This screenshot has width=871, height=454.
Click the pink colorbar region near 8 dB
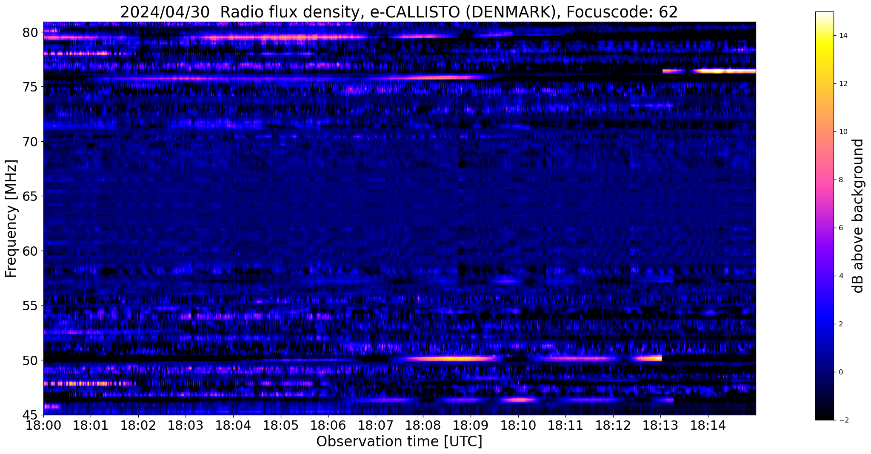(824, 180)
